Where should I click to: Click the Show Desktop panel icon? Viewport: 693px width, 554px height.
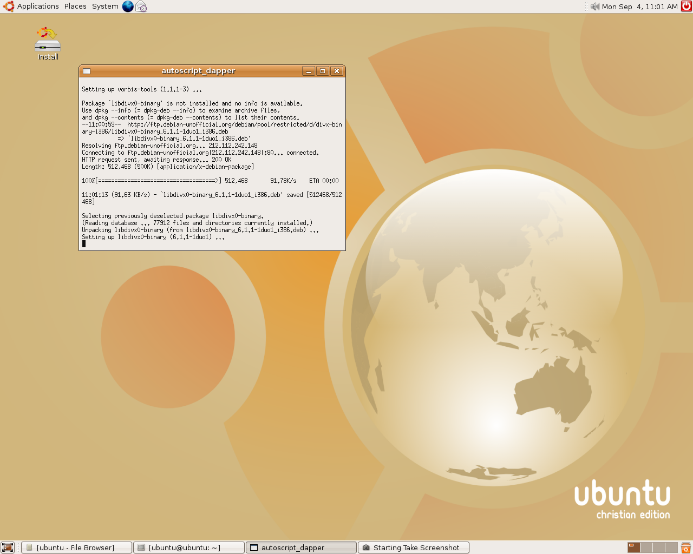[8, 548]
